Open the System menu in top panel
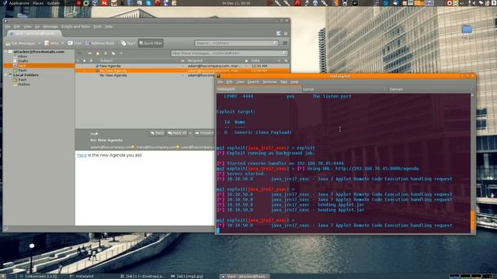Screen dimensions: 497x279 tap(54, 3)
